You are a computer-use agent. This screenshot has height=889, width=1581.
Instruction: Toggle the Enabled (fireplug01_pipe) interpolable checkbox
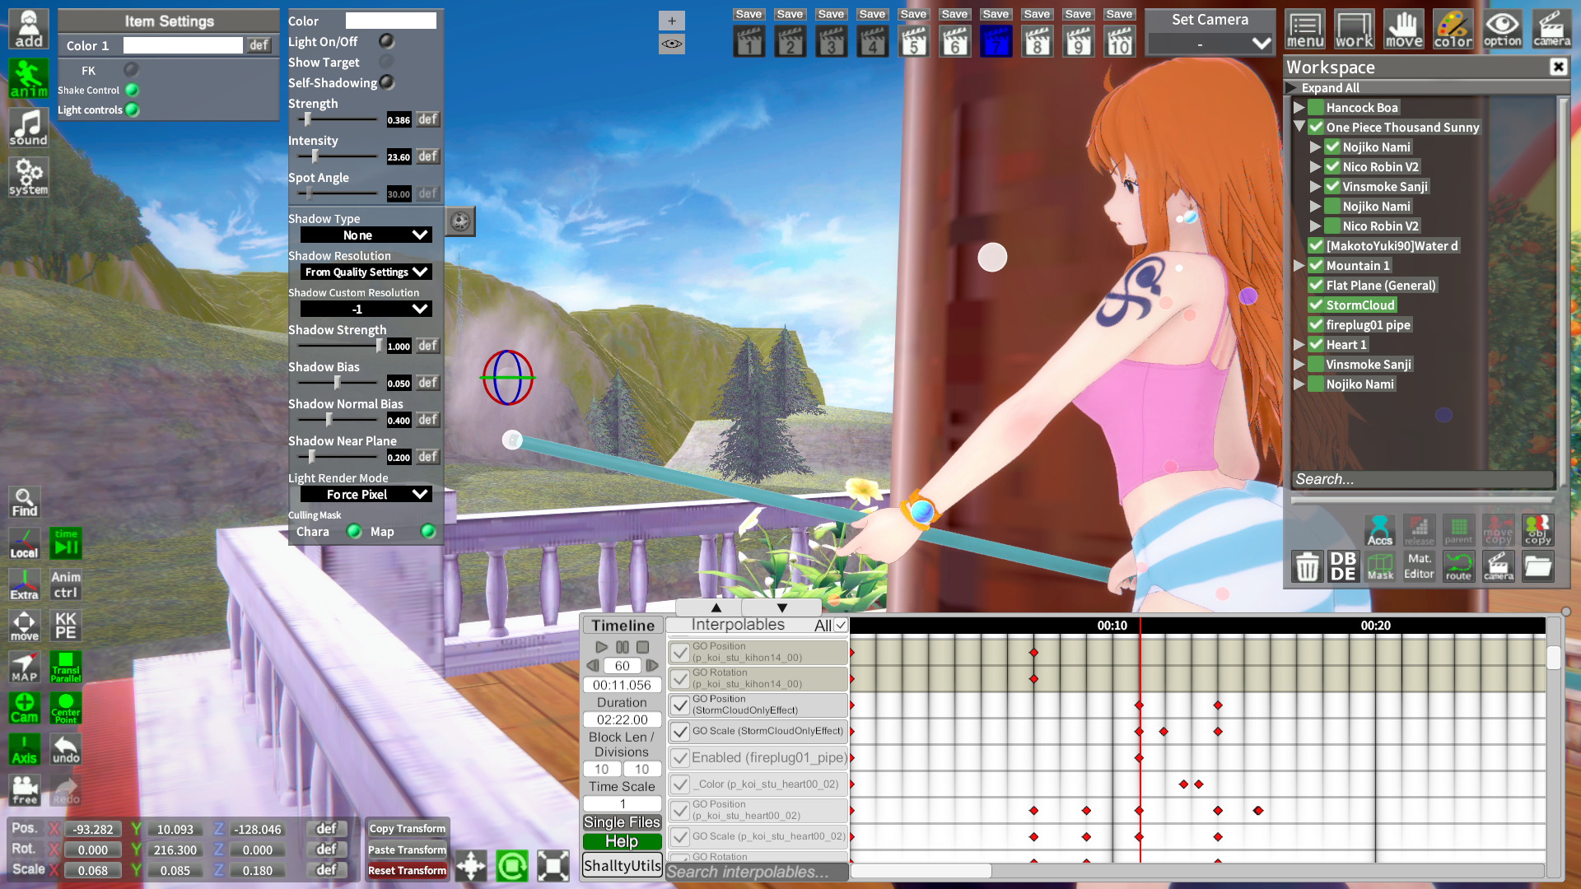tap(680, 758)
